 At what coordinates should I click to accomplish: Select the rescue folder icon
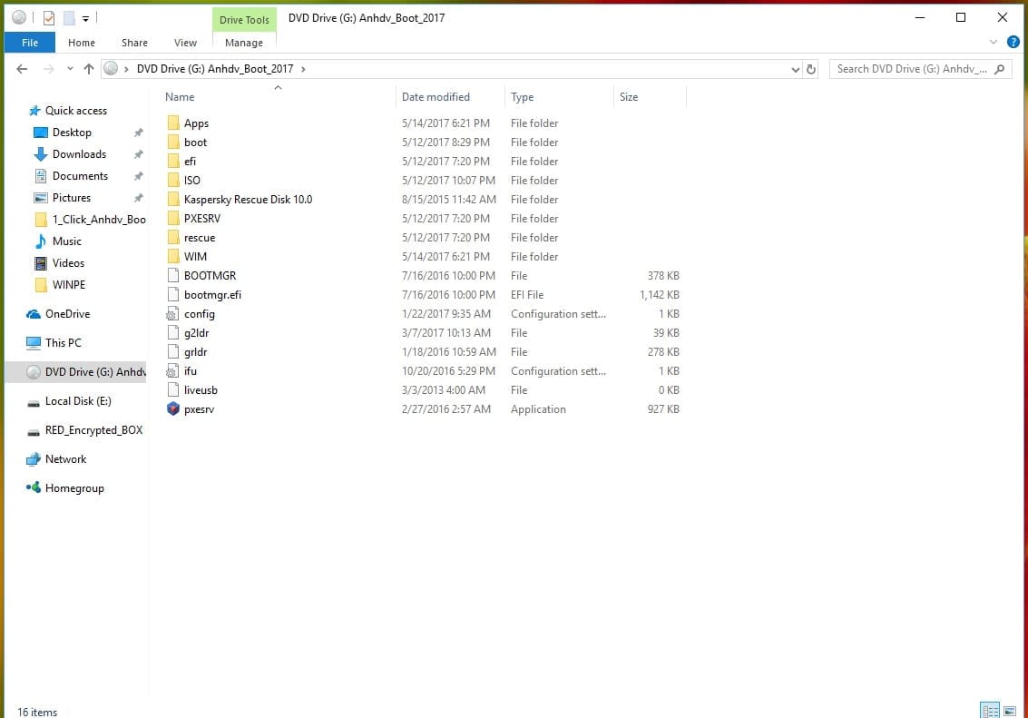pyautogui.click(x=173, y=237)
